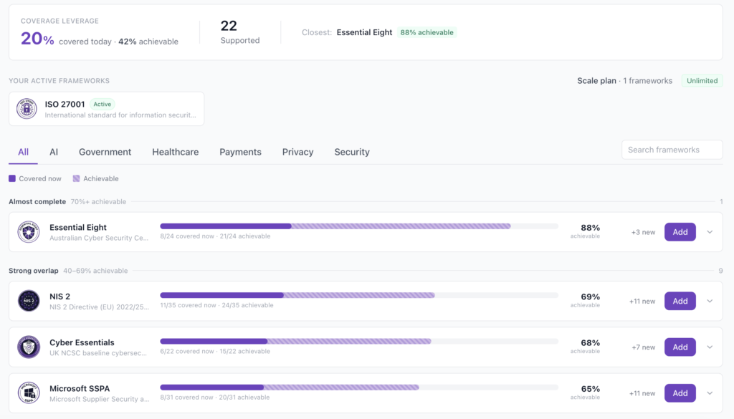Screen dimensions: 734x419
Task: Expand the Cyber Essentials row chevron
Action: (710, 347)
